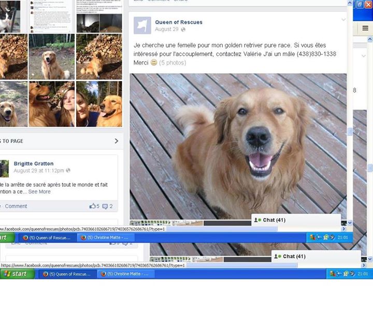Open thumbnail of dog standing on forest path
This screenshot has height=309, width=373.
click(52, 56)
